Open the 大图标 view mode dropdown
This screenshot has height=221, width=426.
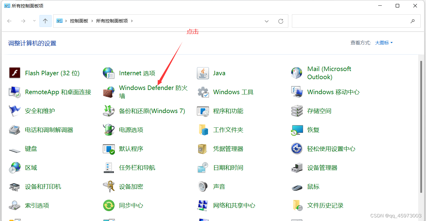tap(384, 43)
